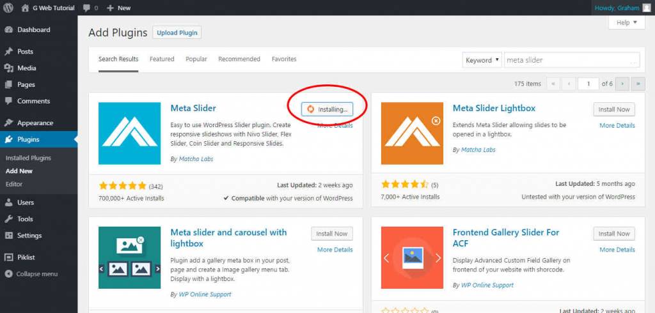Expand the Help panel
The width and height of the screenshot is (655, 313).
pos(626,23)
